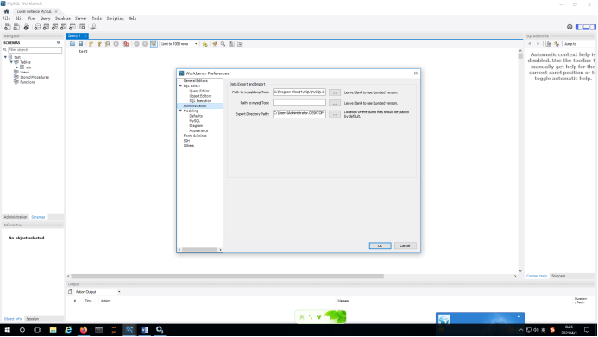Click the create new table icon

[46, 27]
